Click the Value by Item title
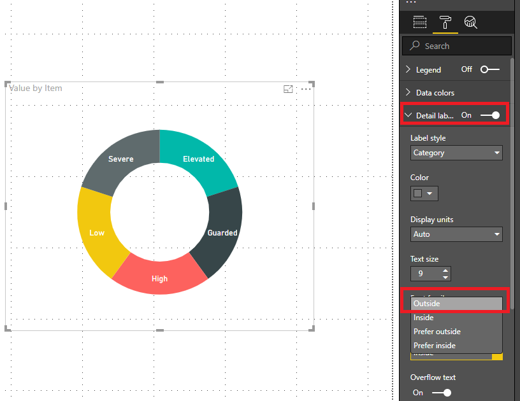This screenshot has height=401, width=520. coord(36,88)
